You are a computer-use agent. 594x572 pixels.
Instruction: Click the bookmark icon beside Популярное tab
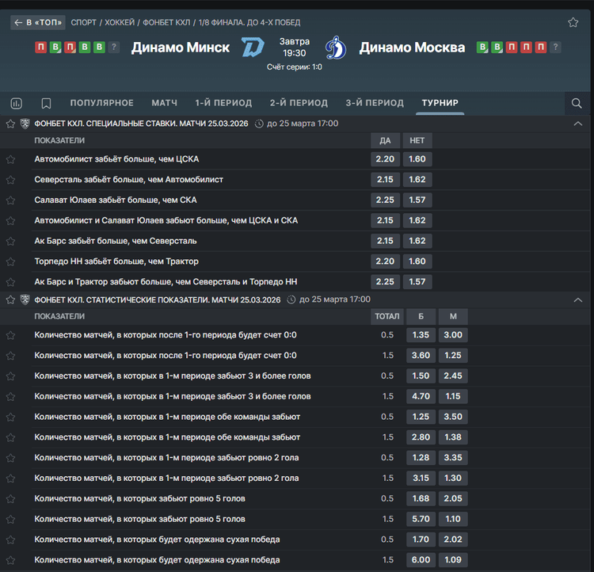pos(46,103)
